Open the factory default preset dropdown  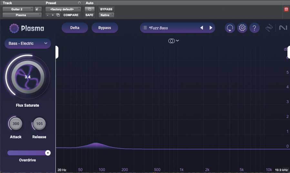pyautogui.click(x=63, y=9)
